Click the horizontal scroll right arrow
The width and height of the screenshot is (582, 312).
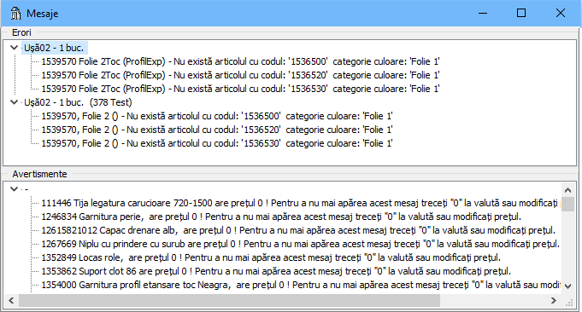(x=554, y=301)
